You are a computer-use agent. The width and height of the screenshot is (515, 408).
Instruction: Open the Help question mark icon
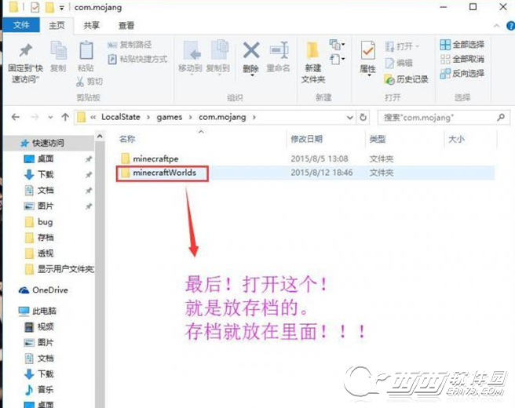(x=511, y=26)
